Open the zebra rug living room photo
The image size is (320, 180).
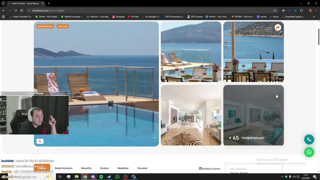pyautogui.click(x=191, y=115)
